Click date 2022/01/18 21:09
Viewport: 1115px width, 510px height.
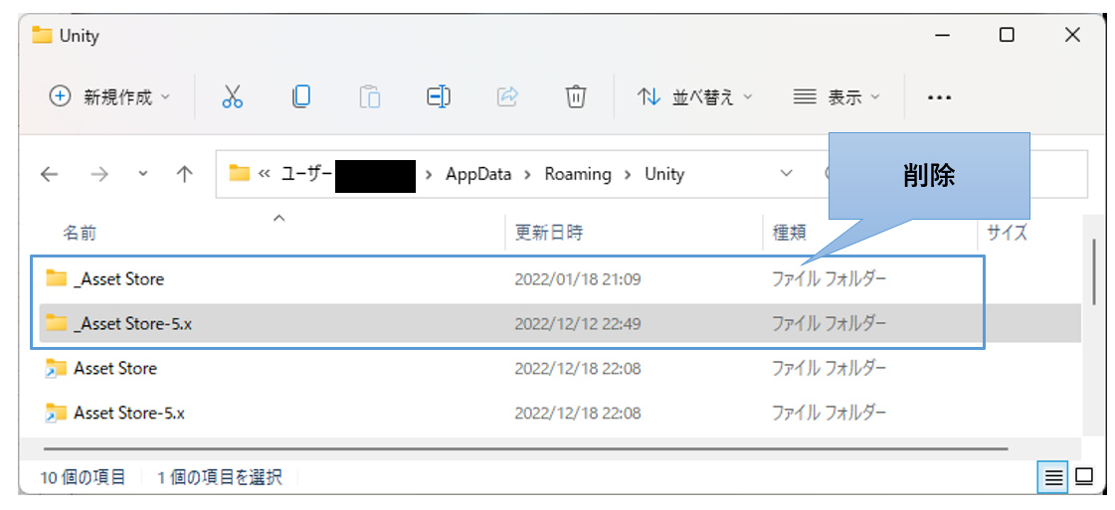pyautogui.click(x=578, y=280)
